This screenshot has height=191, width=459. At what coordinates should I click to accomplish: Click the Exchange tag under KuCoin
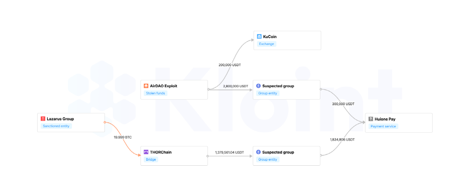266,44
